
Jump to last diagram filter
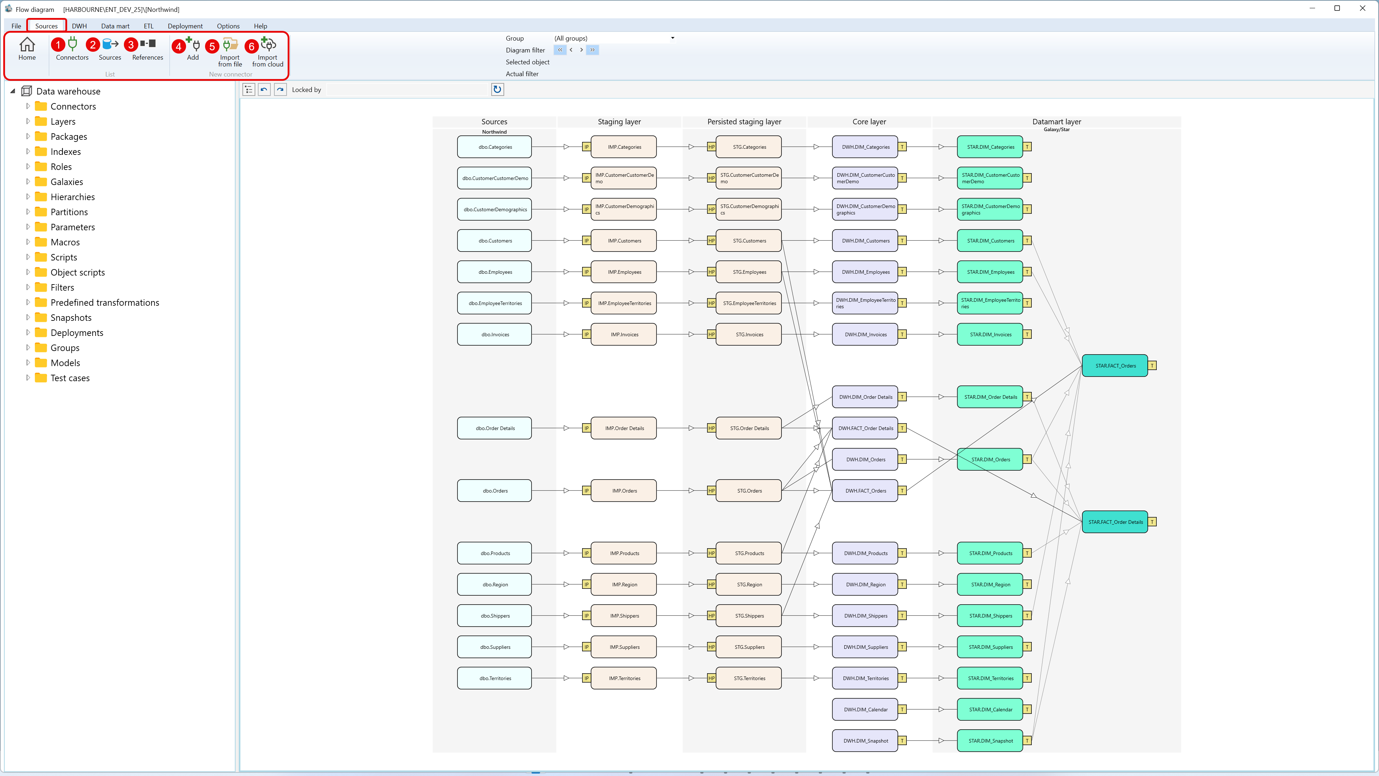click(593, 50)
